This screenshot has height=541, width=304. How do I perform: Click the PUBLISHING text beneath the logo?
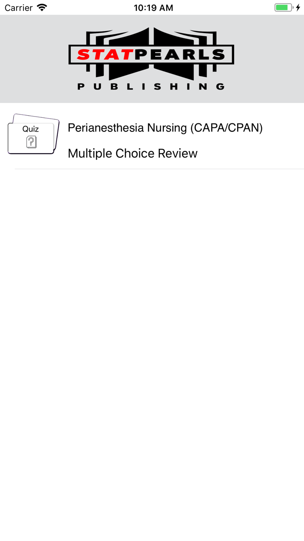click(152, 86)
